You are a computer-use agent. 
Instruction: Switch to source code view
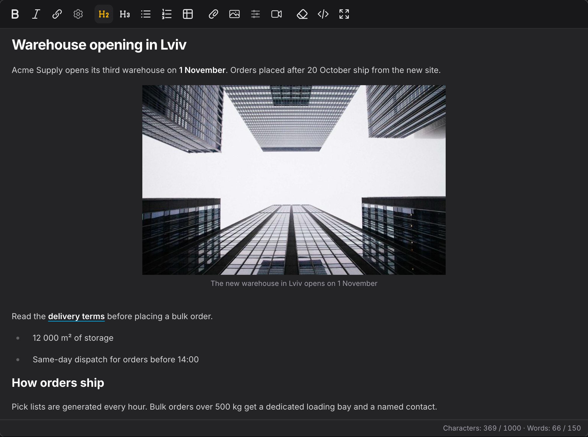tap(323, 14)
